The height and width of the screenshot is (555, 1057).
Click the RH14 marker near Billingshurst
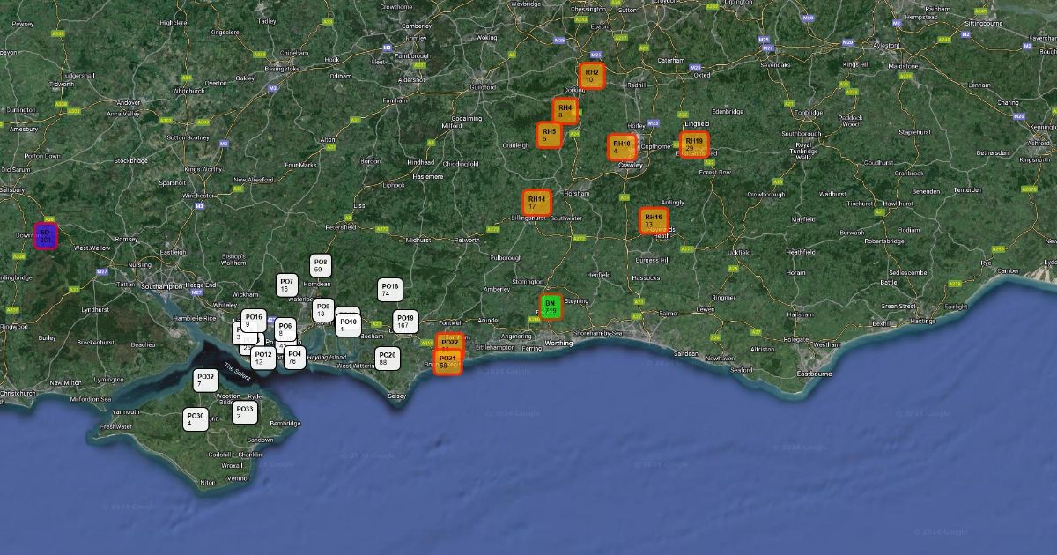(536, 203)
